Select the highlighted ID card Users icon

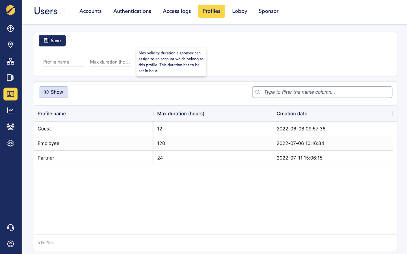[10, 94]
